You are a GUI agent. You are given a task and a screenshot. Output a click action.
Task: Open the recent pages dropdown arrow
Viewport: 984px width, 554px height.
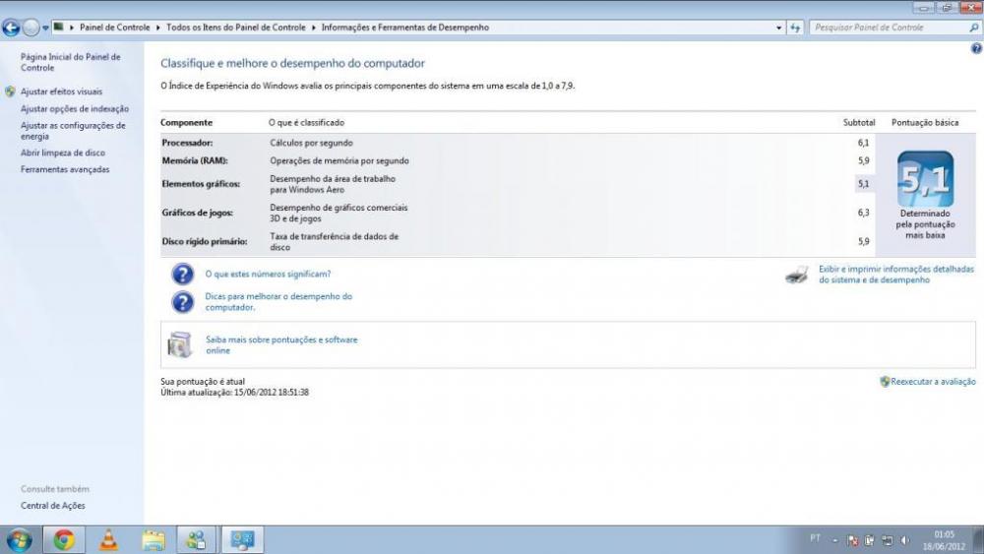click(45, 28)
